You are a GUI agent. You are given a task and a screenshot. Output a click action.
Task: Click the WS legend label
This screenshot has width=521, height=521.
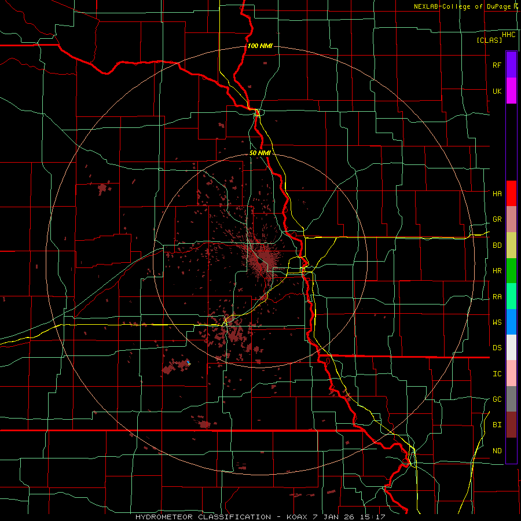[497, 322]
